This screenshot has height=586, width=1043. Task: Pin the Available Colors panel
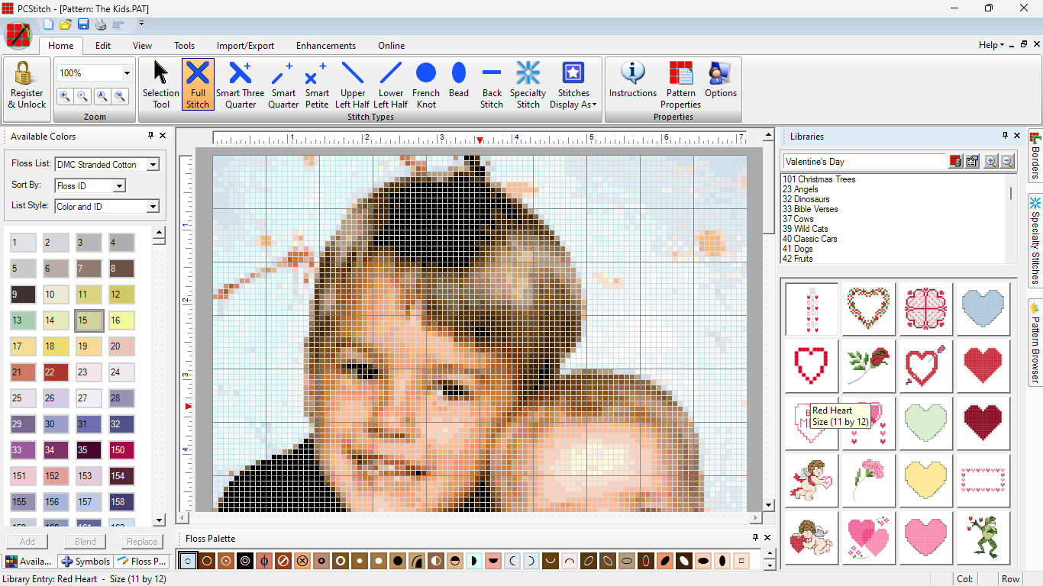click(x=150, y=136)
